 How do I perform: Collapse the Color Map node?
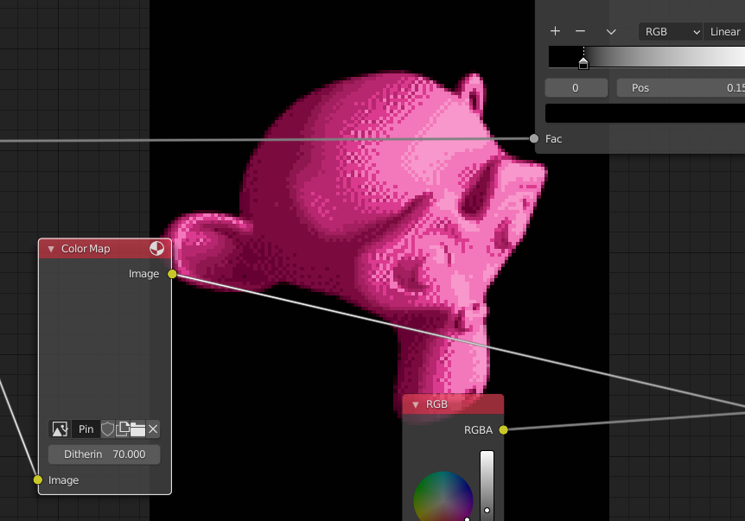pyautogui.click(x=51, y=249)
